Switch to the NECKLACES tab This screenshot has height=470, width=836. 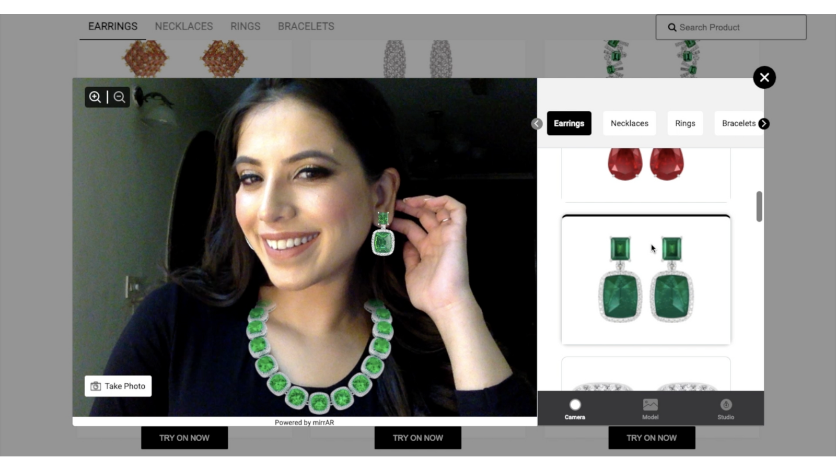(183, 26)
